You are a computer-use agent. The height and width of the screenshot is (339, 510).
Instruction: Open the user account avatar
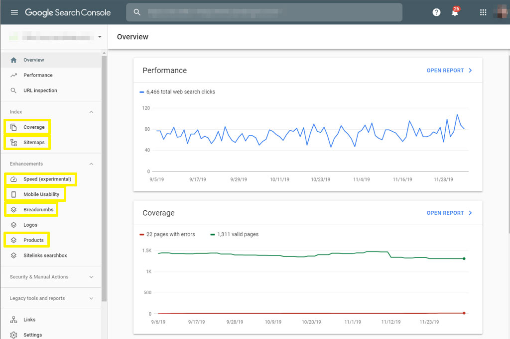pyautogui.click(x=501, y=12)
